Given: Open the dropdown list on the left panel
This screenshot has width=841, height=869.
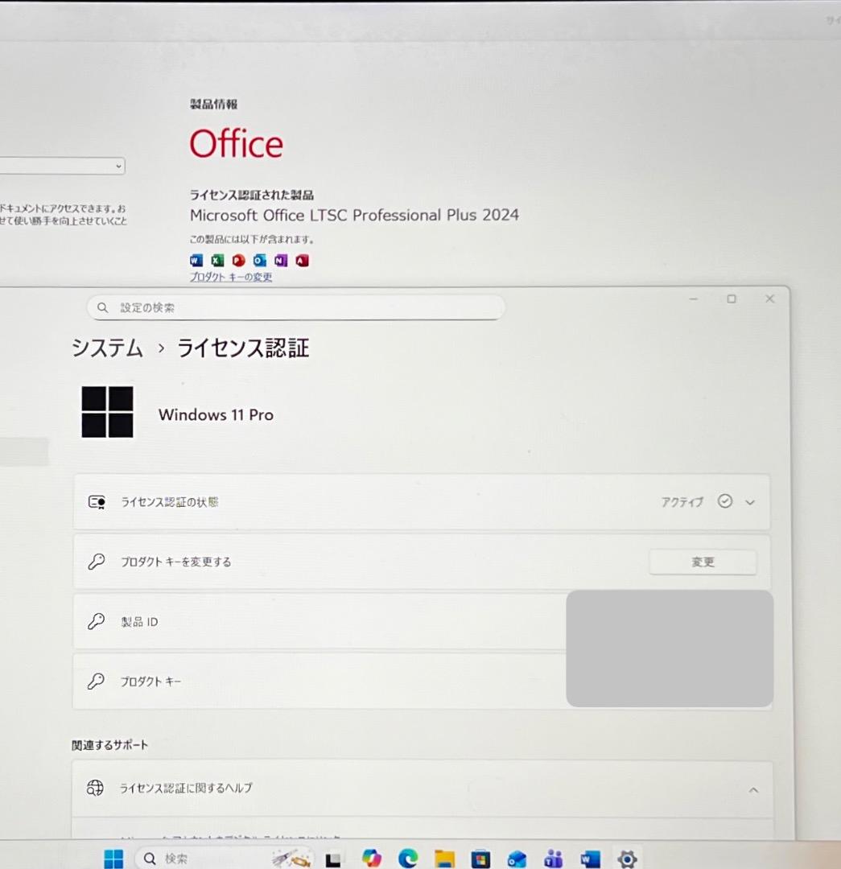Looking at the screenshot, I should [x=117, y=166].
